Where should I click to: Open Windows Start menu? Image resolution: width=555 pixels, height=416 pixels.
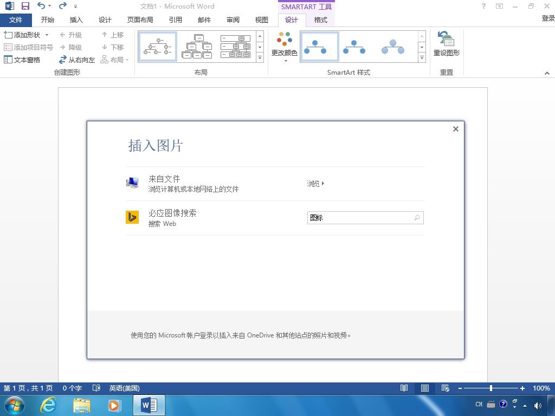(x=15, y=405)
